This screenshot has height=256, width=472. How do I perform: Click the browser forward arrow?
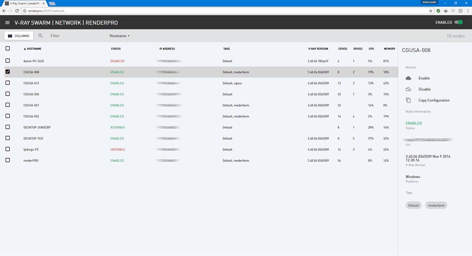11,11
